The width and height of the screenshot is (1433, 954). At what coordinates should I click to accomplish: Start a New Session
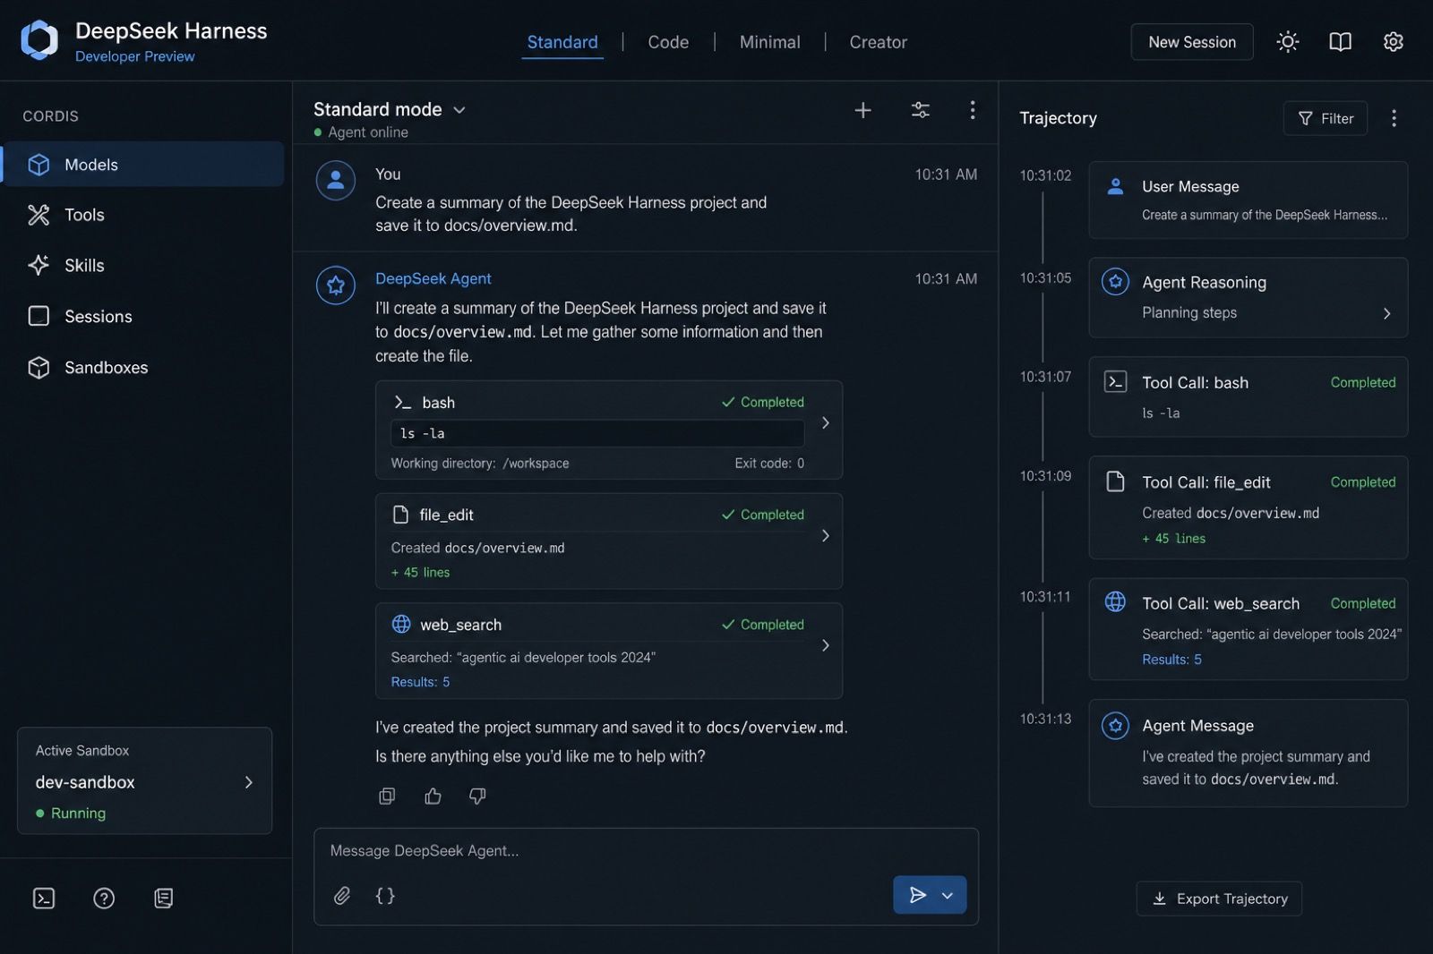coord(1191,42)
